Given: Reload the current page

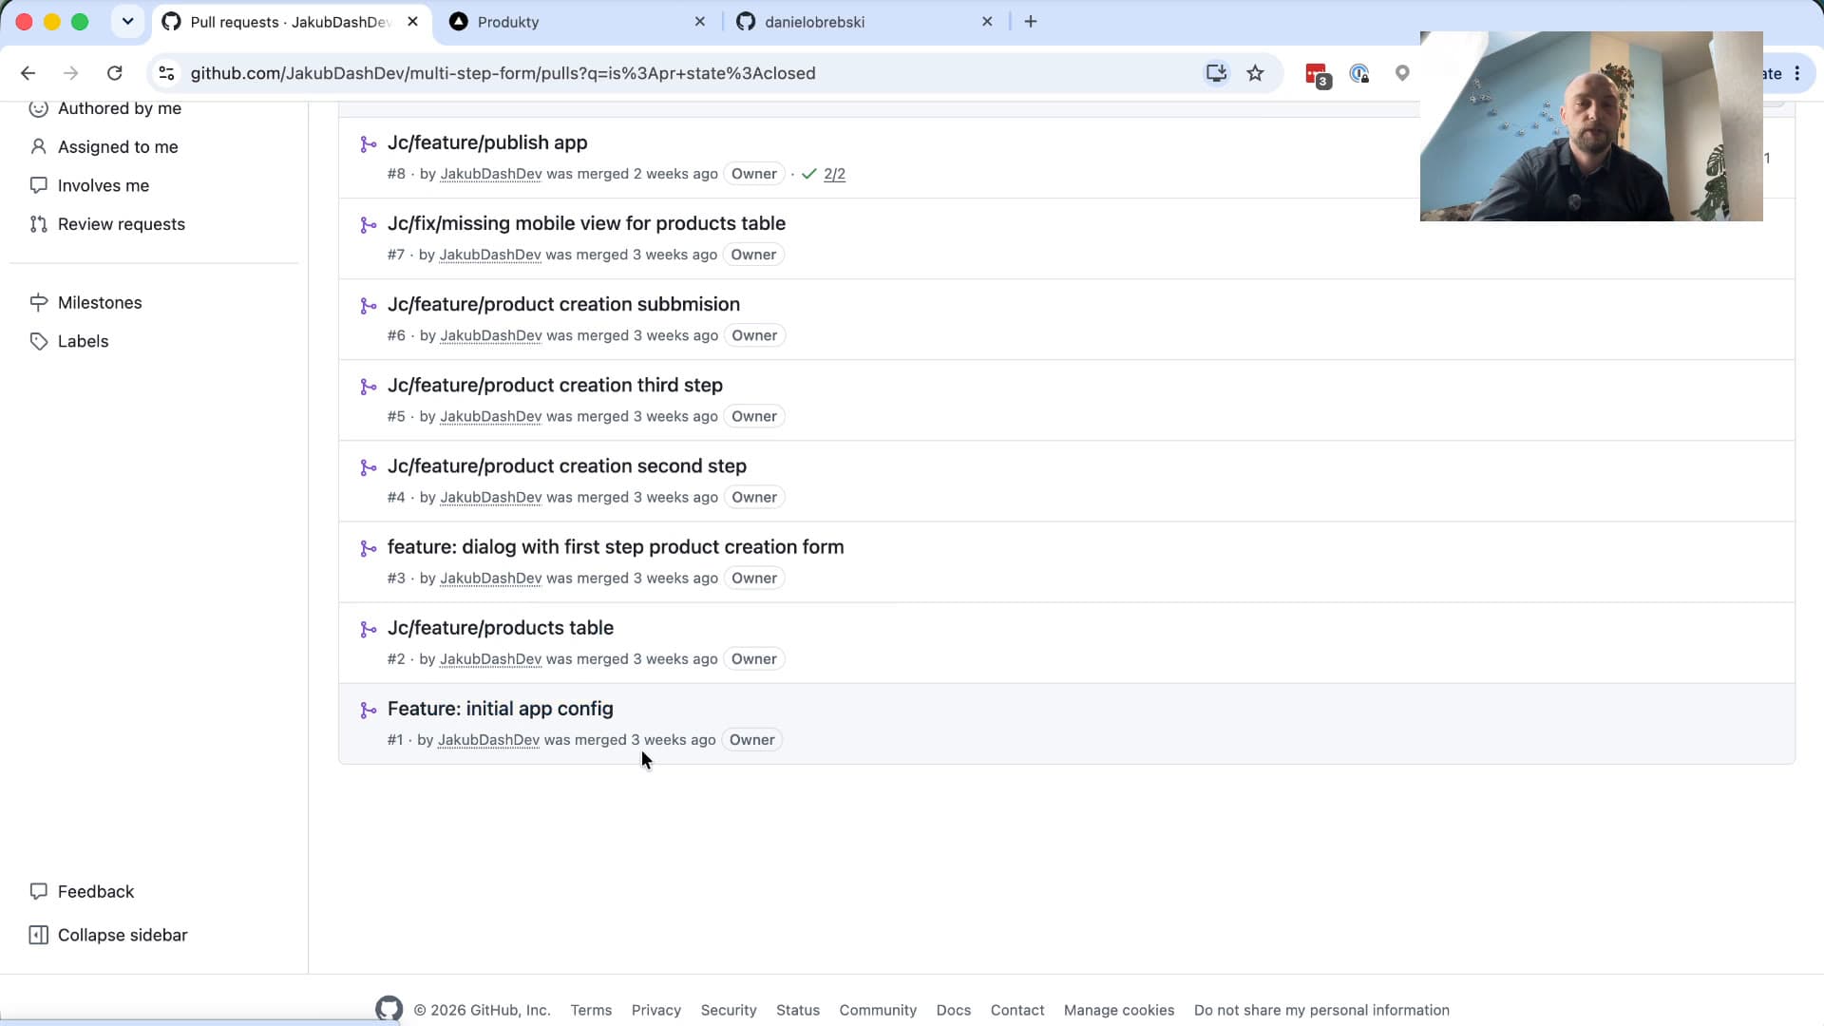Looking at the screenshot, I should coord(115,73).
